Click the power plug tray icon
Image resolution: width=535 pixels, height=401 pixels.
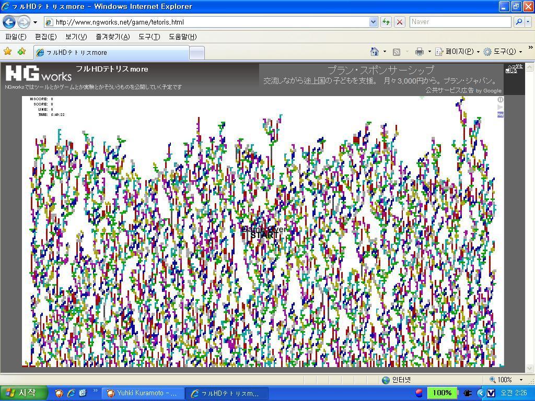[x=467, y=394]
